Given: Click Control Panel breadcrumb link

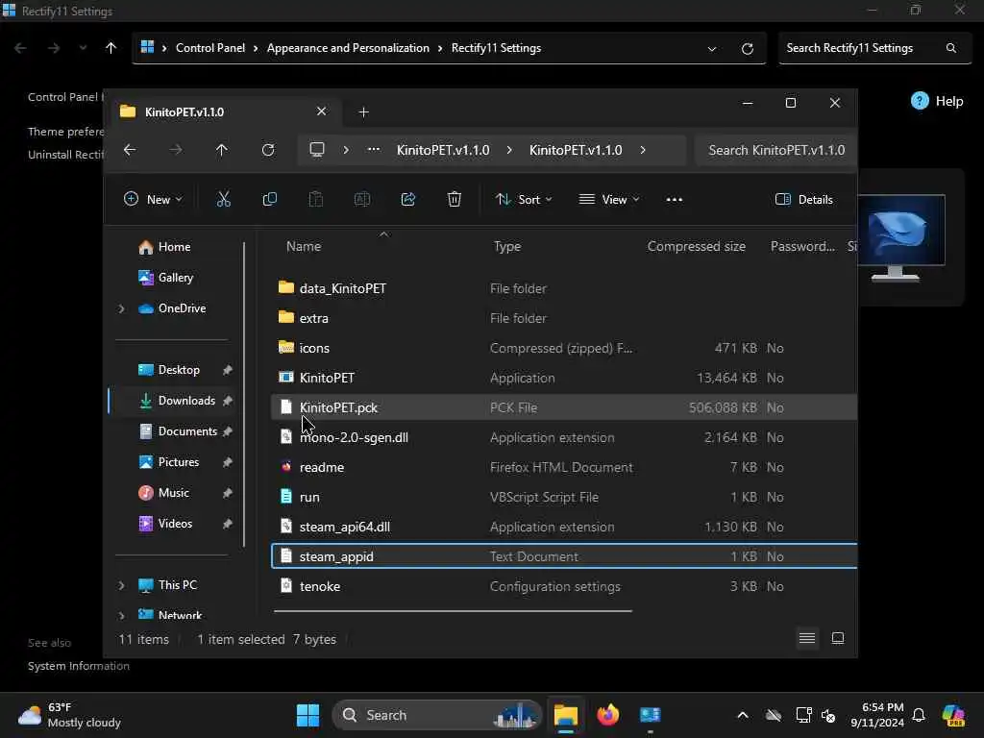Looking at the screenshot, I should 210,48.
